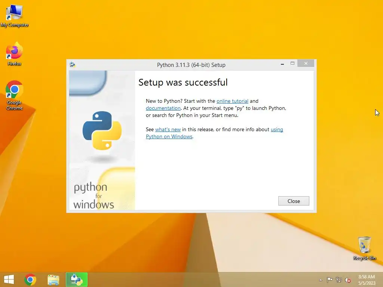The height and width of the screenshot is (287, 383).
Task: Minimize the Python Setup window
Action: tap(282, 64)
